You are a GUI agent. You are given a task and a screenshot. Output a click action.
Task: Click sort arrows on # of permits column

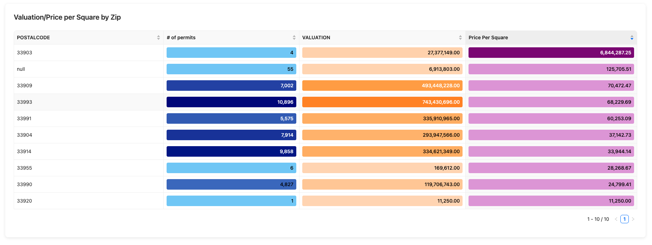[294, 38]
